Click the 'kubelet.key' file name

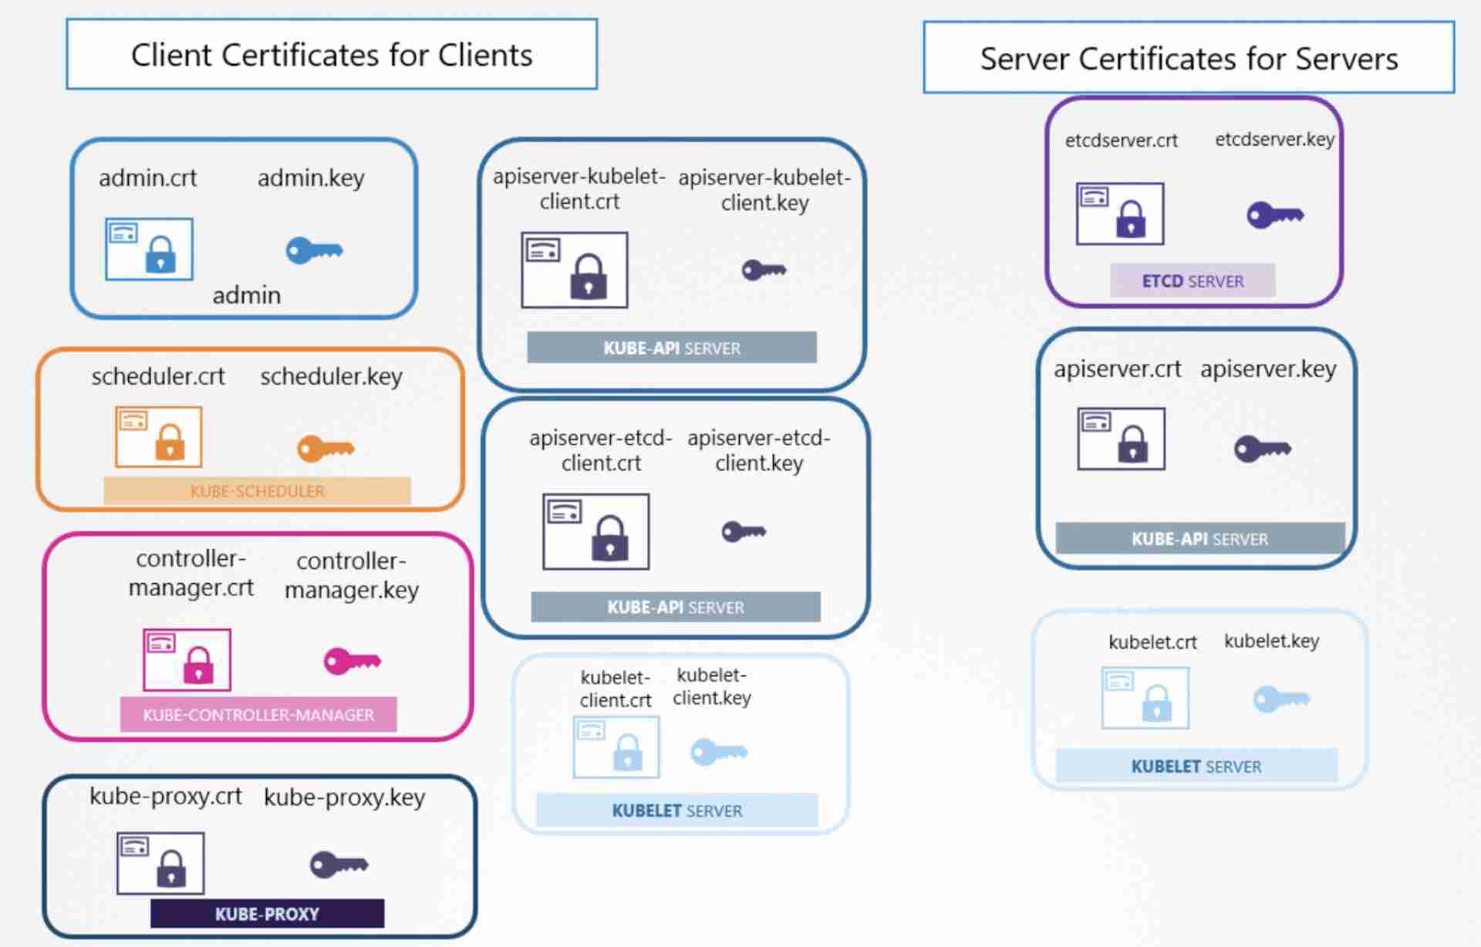pyautogui.click(x=1272, y=641)
